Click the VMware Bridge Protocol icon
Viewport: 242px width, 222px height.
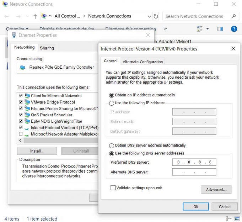tap(27, 102)
